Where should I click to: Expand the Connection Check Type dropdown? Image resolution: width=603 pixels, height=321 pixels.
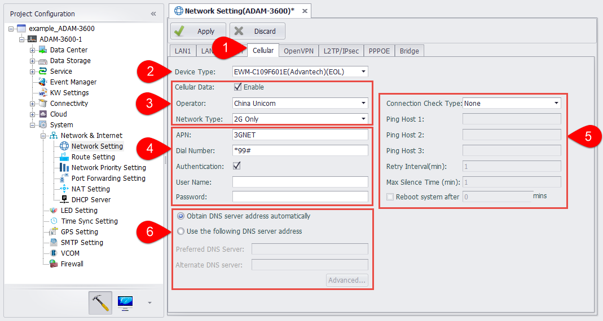coord(556,103)
